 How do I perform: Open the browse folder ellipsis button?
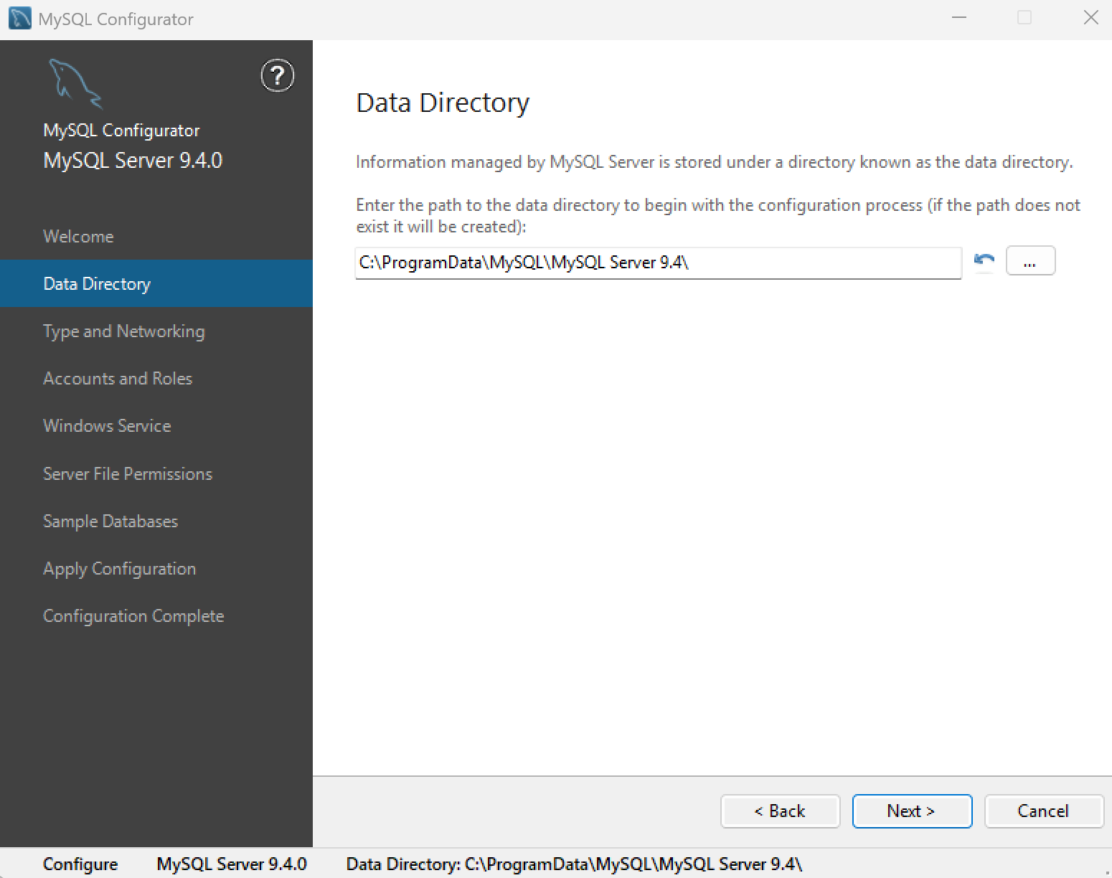[x=1030, y=260]
